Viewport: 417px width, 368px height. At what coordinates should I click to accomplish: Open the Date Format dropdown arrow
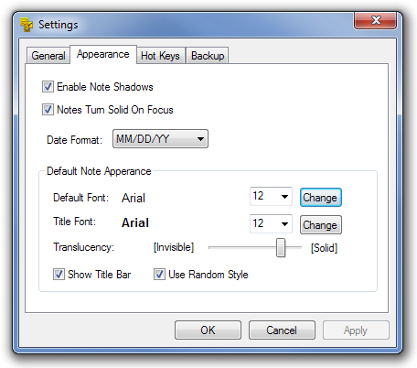click(200, 139)
